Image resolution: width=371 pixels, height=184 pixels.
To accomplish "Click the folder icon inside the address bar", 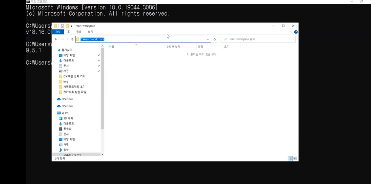I will point(78,39).
